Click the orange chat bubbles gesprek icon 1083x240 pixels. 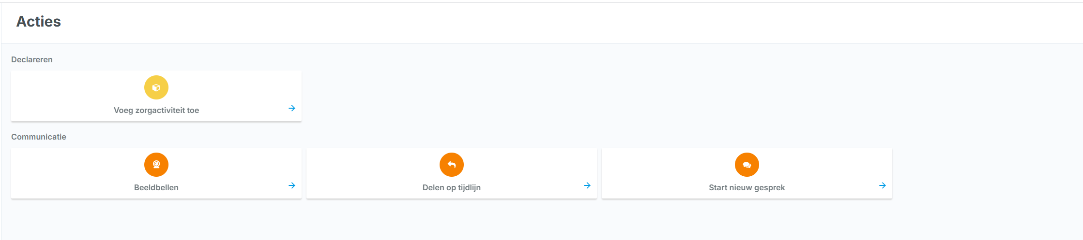[747, 165]
